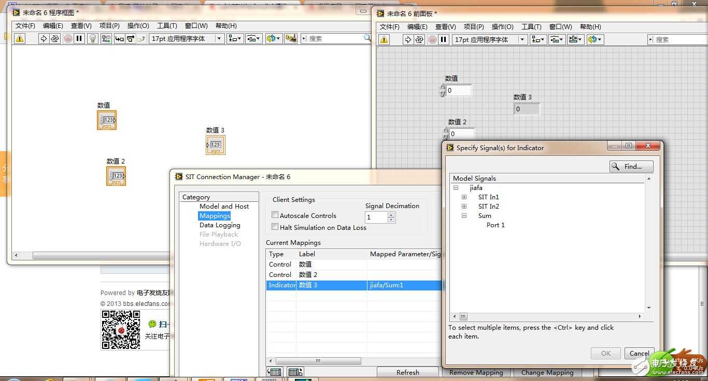Click increment/decrement arrows of 数值 control

[442, 91]
